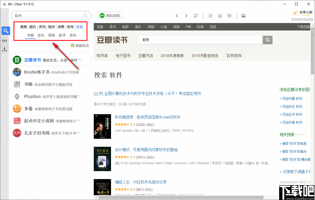This screenshot has height=200, width=315.
Task: Click the 书格 site icon
Action: point(17,84)
